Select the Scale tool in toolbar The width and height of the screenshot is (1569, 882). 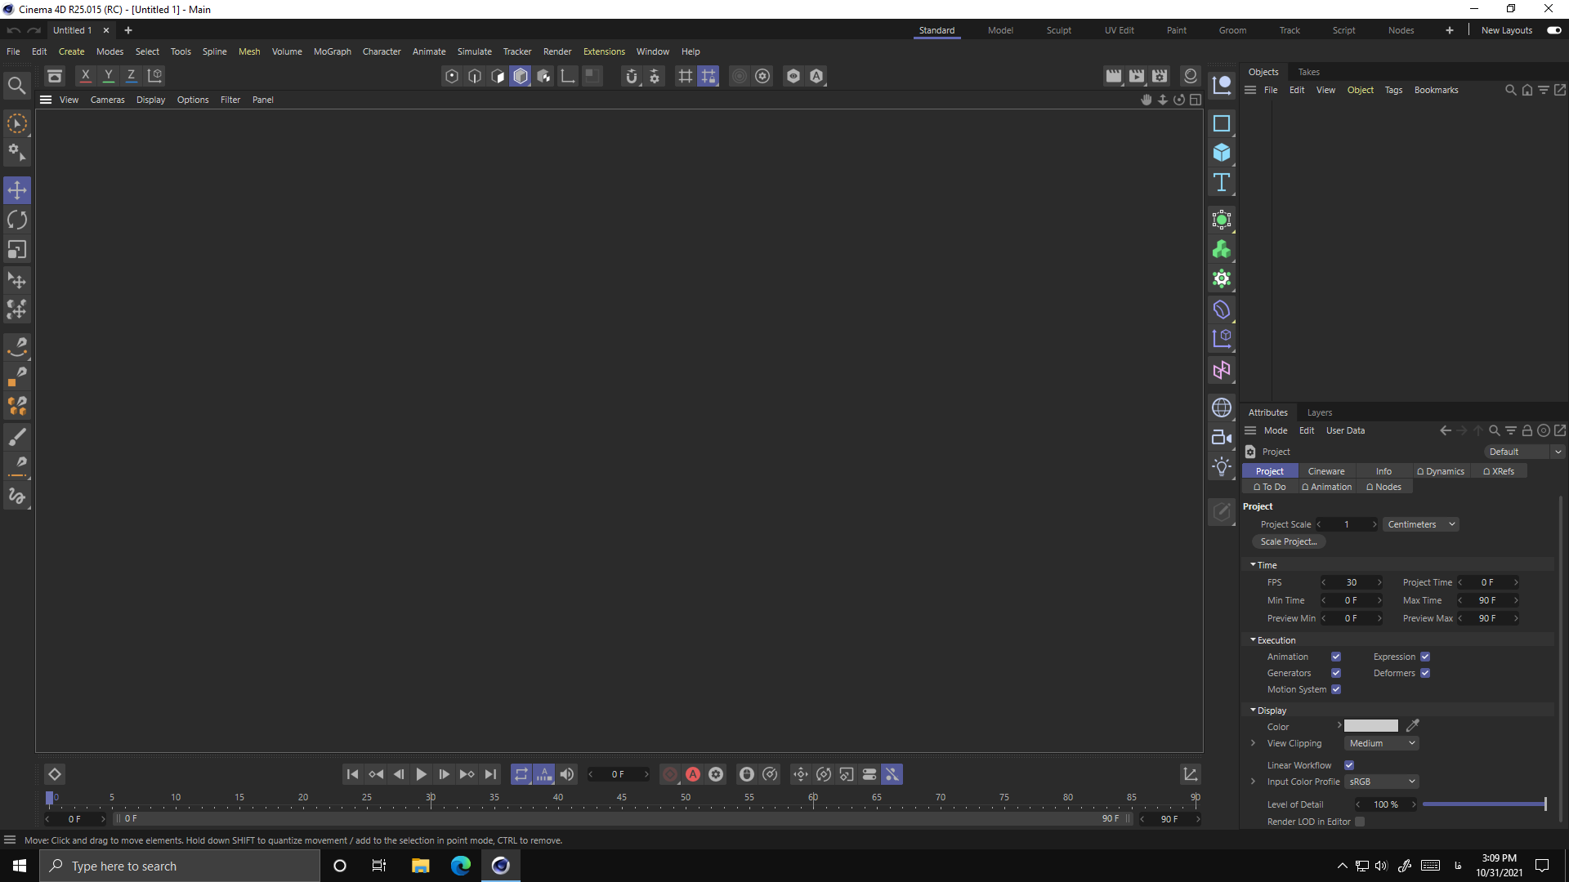point(16,250)
